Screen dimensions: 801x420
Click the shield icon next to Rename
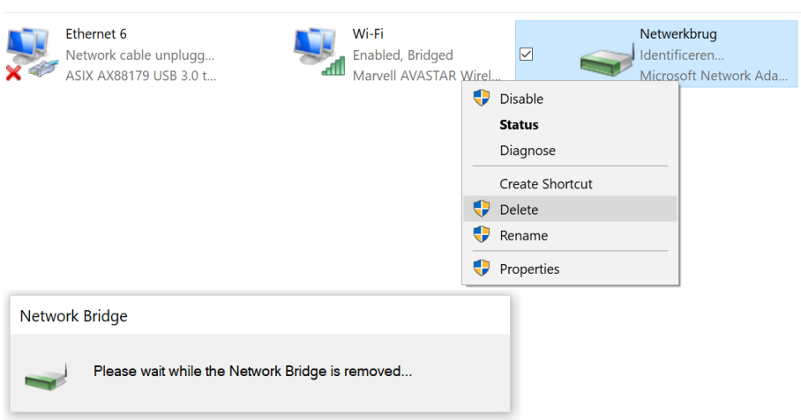(x=481, y=235)
